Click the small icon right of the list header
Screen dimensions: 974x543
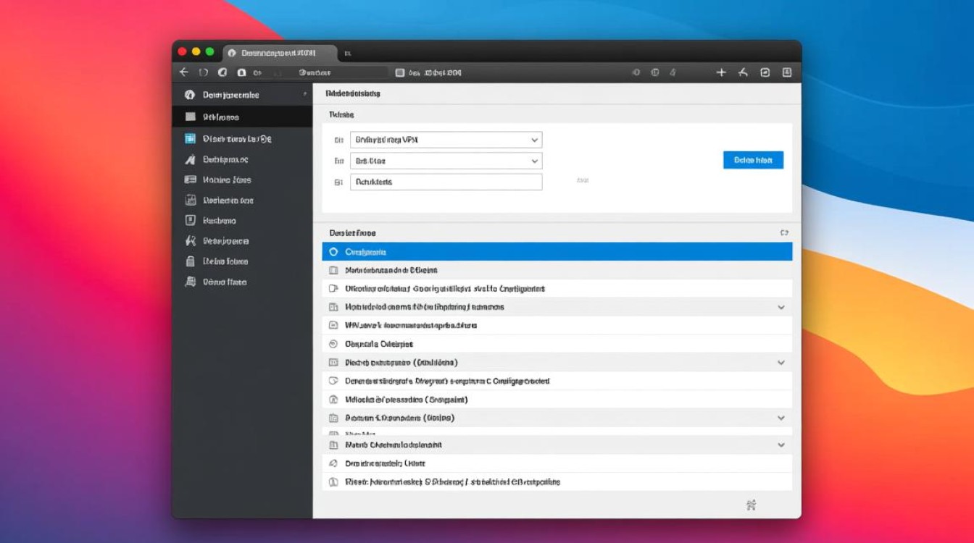pyautogui.click(x=784, y=233)
